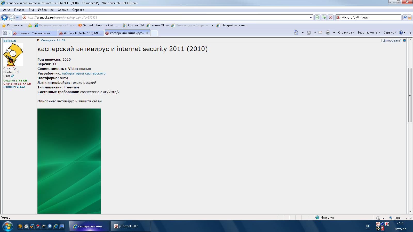Open the Страница command bar dropdown
This screenshot has height=232, width=413.
pos(346,32)
